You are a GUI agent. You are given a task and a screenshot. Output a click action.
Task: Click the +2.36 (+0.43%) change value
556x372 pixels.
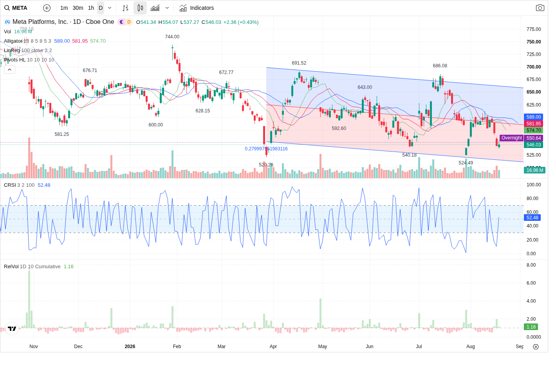(x=241, y=22)
